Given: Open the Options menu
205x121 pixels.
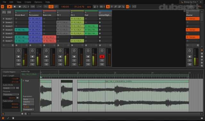Looking at the screenshot, I should 38,2.
